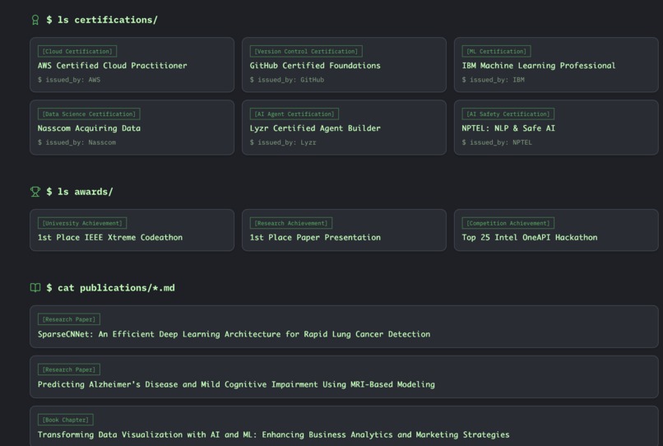Viewport: 663px width, 446px height.
Task: Click the '$ ls awards/' heading
Action: 80,192
